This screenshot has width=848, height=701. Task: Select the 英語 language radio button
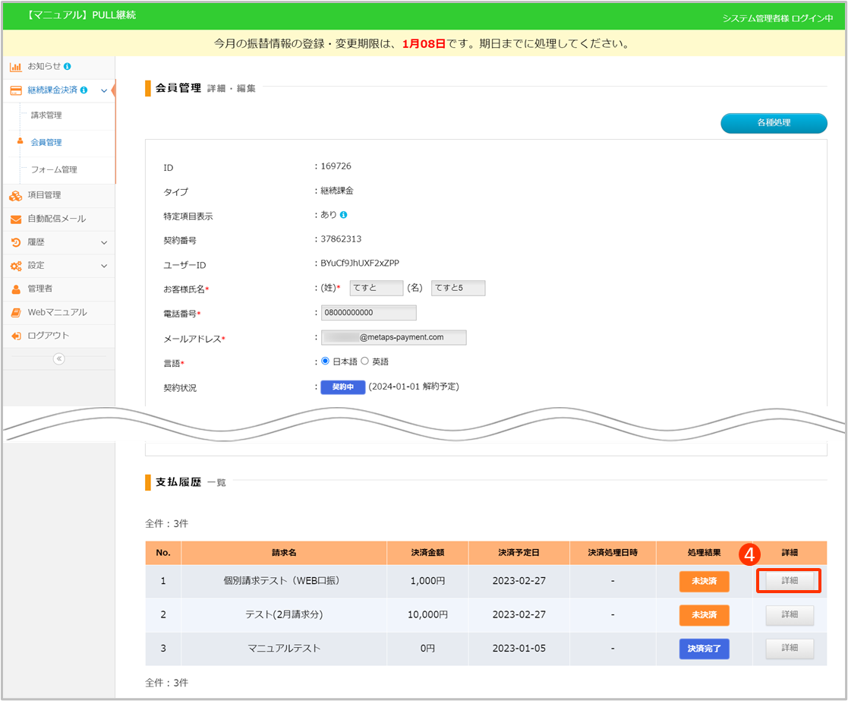click(364, 362)
